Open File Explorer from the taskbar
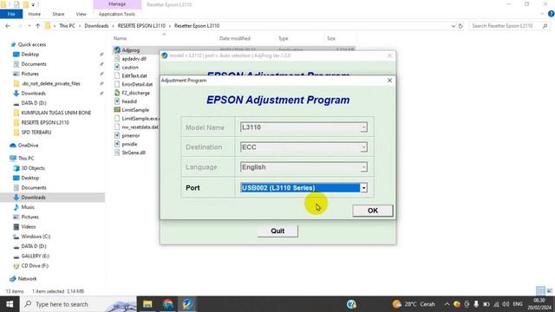 click(147, 304)
